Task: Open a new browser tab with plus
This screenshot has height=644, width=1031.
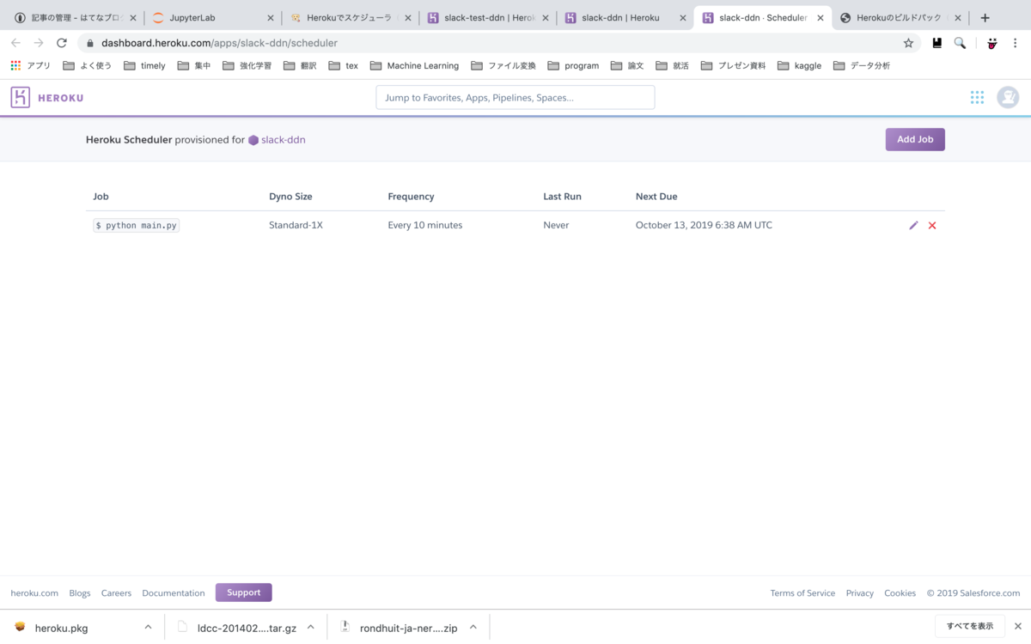Action: click(985, 17)
